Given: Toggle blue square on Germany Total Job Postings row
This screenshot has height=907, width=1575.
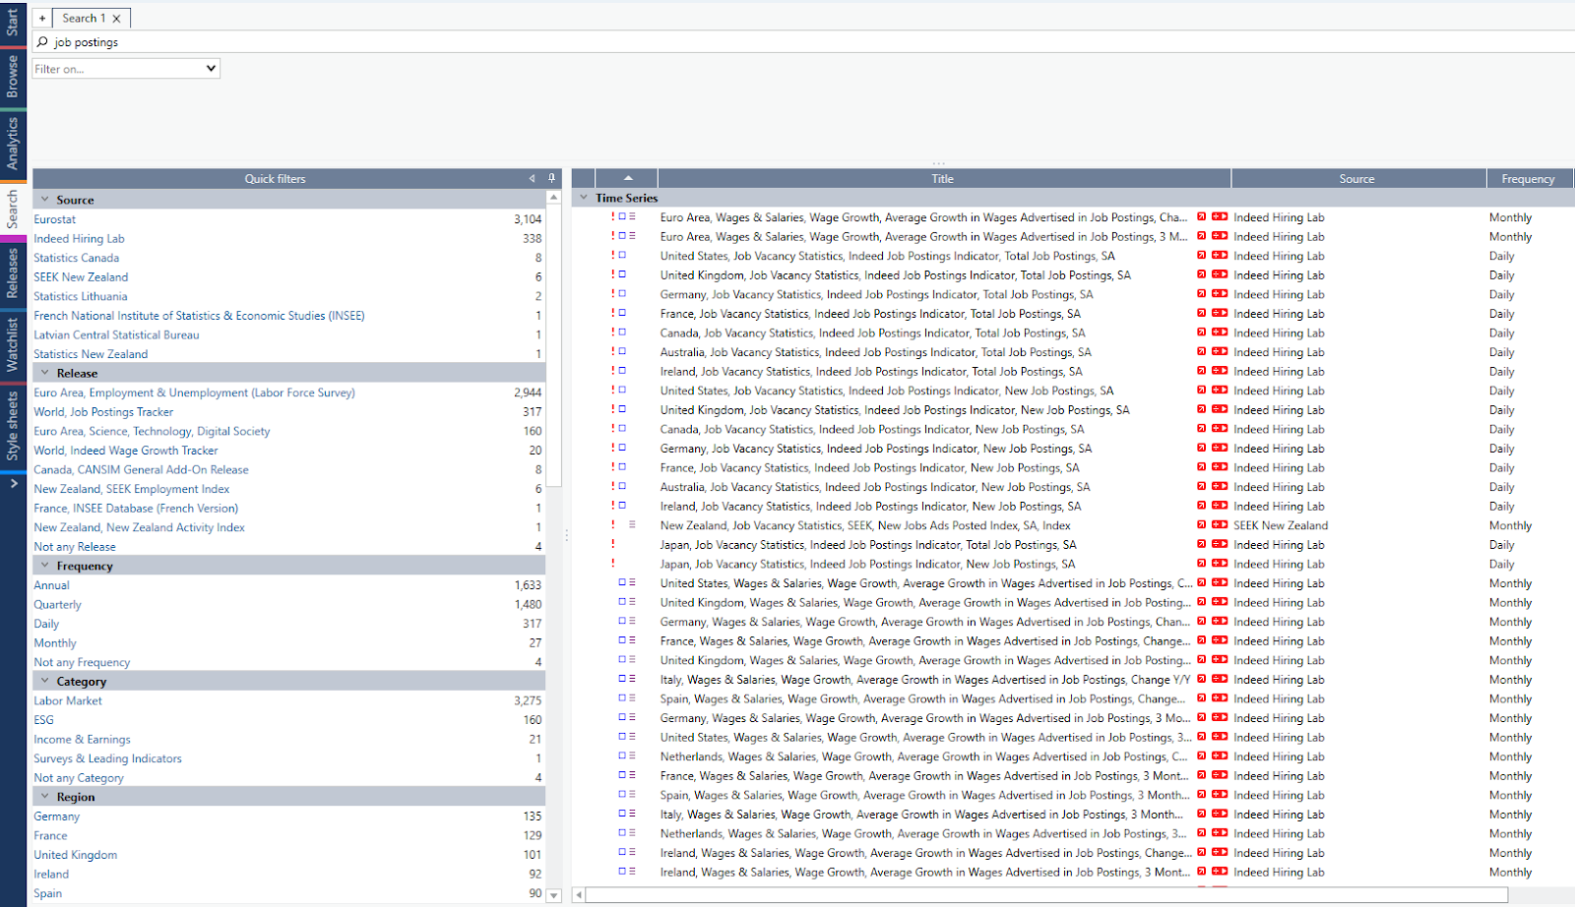Looking at the screenshot, I should pos(622,294).
